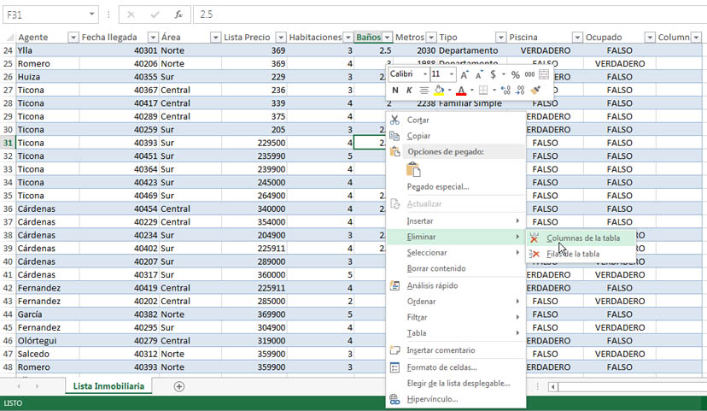
Task: Toggle italic (K) in the mini toolbar
Action: point(409,90)
